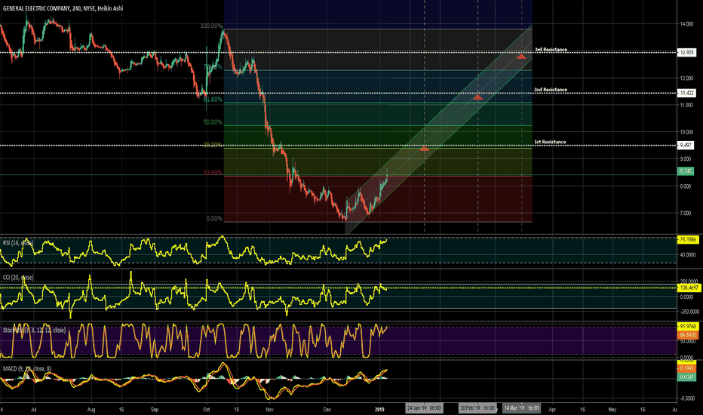The image size is (703, 415).
Task: Click the Jul label on time axis
Action: coord(34,409)
